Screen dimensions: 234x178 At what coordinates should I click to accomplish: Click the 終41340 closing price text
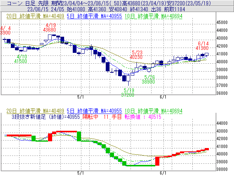coord(139,9)
